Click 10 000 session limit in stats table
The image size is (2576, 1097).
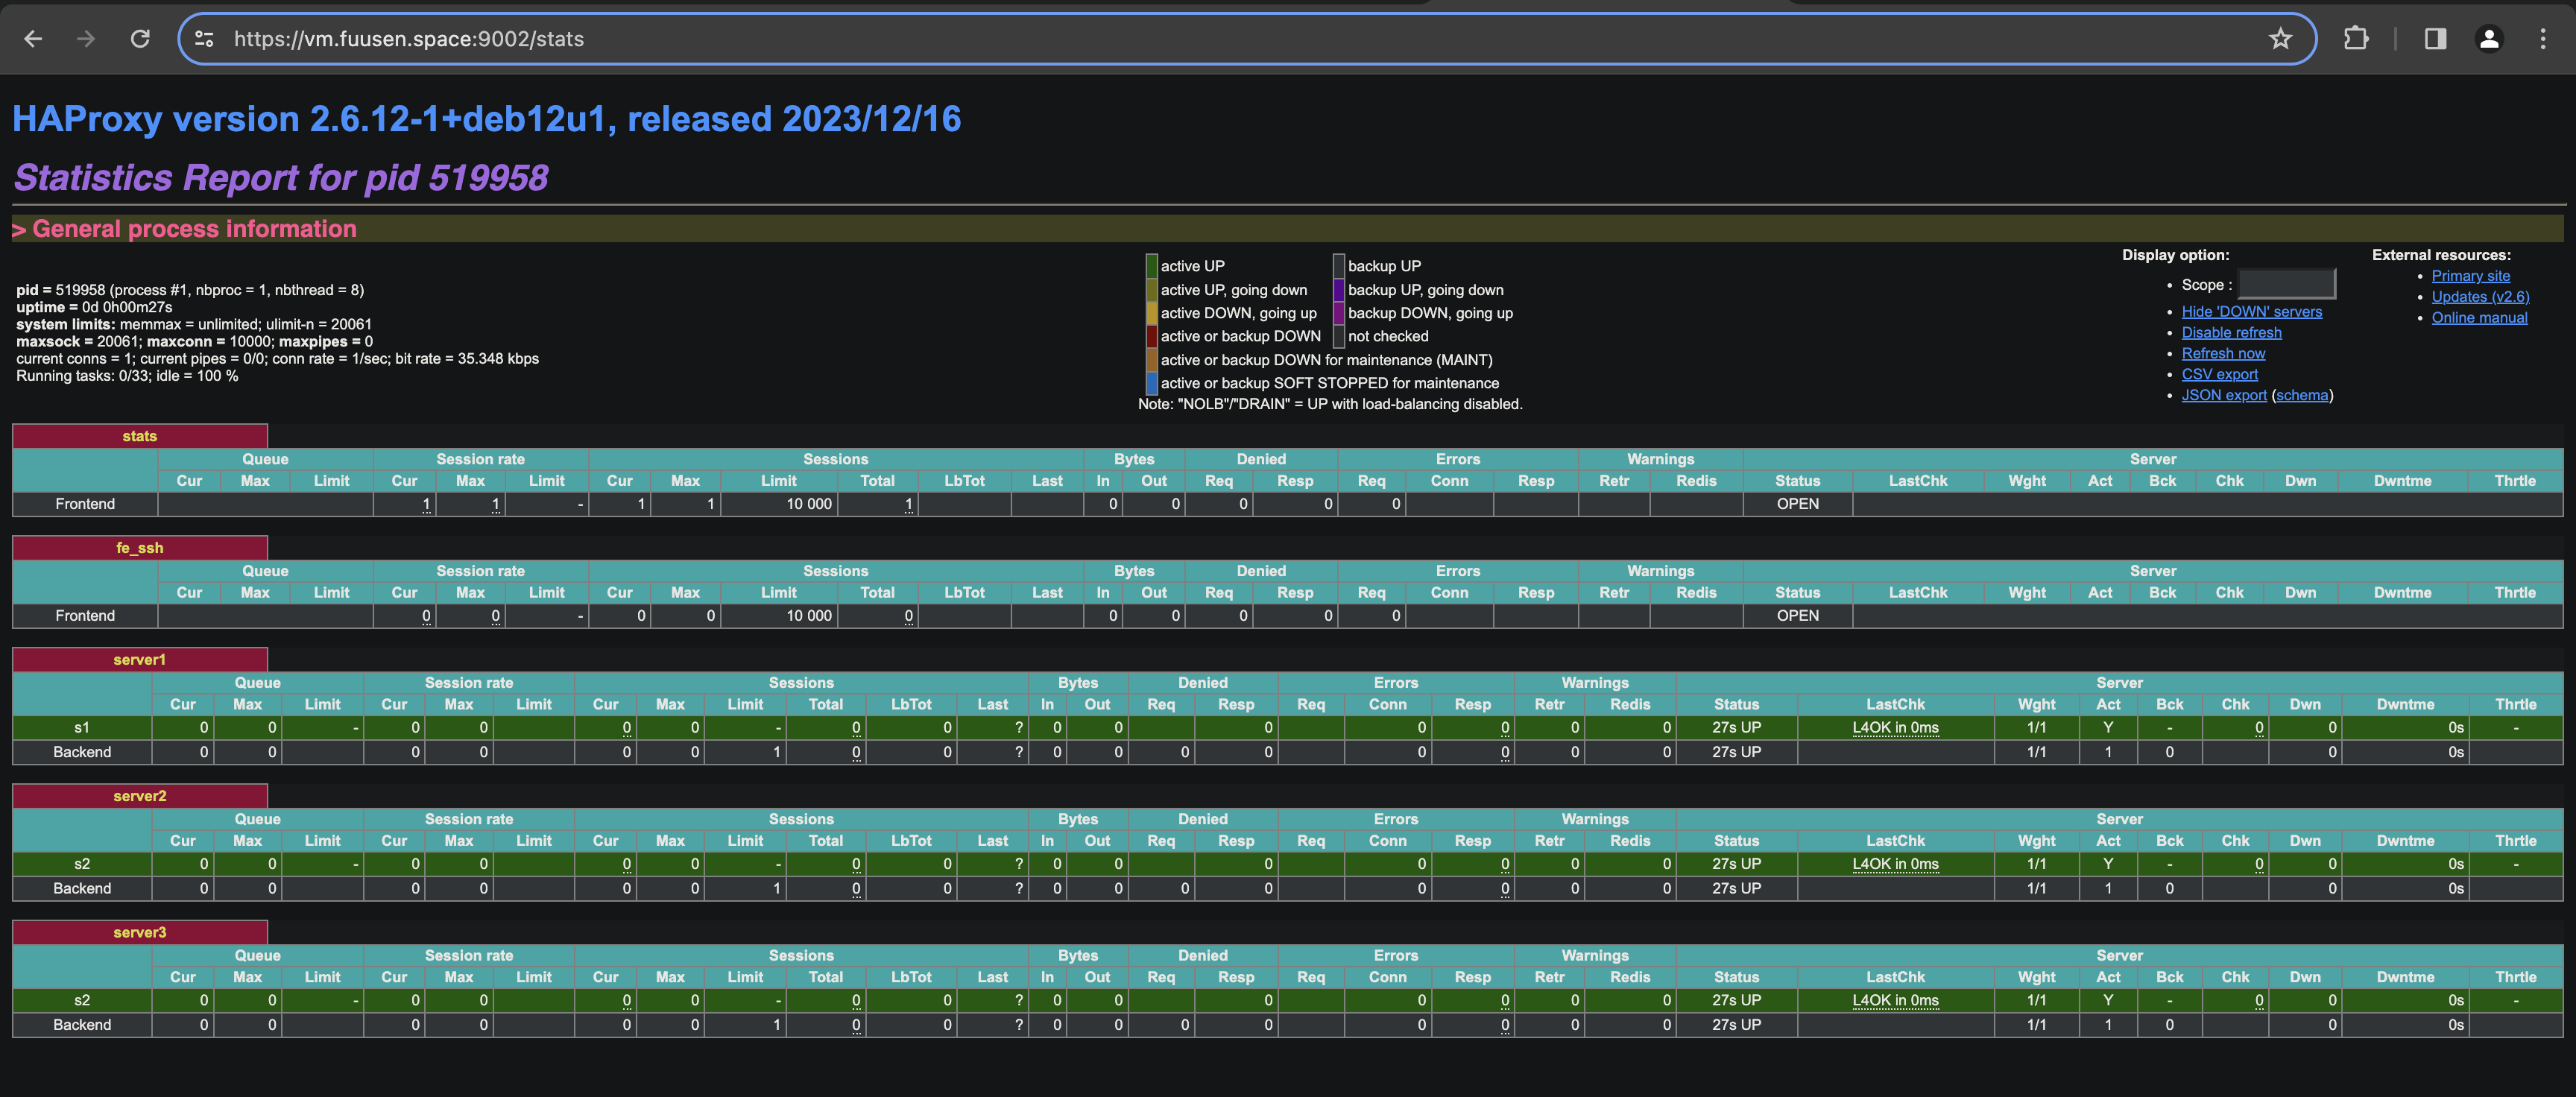coord(808,504)
